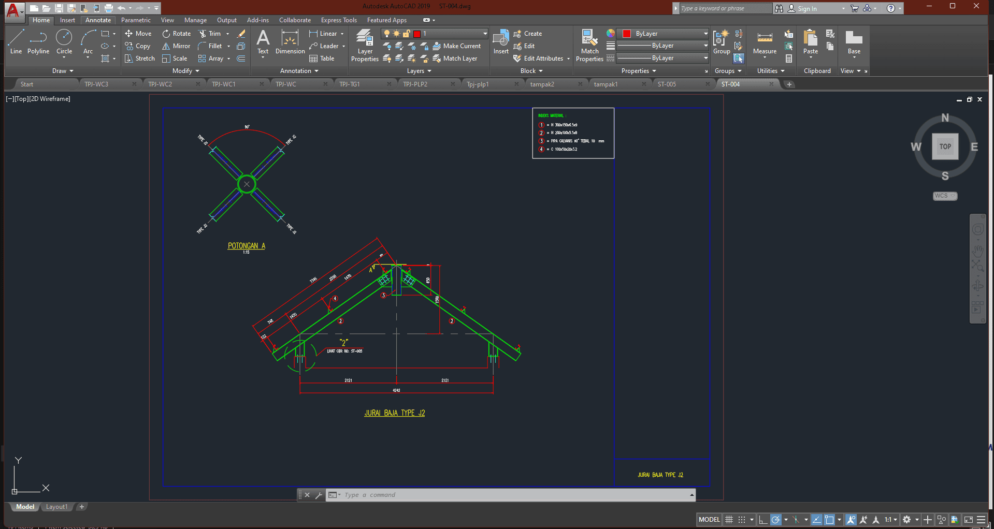Toggle polar tracking in status bar
Image resolution: width=994 pixels, height=529 pixels.
coord(775,520)
